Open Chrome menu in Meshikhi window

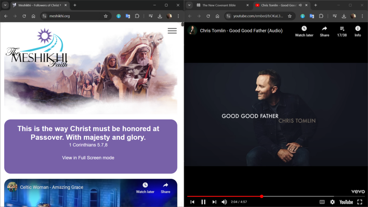point(178,16)
